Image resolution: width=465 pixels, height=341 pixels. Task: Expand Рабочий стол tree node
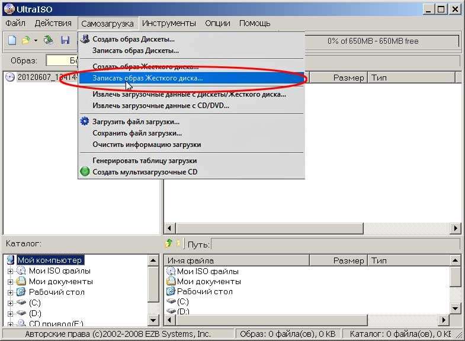coord(10,292)
